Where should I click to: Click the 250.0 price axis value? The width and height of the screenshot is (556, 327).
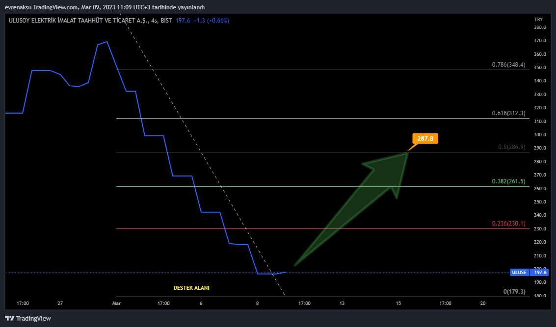pyautogui.click(x=540, y=202)
